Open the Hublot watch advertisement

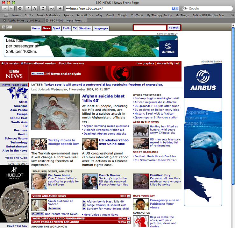(x=14, y=194)
